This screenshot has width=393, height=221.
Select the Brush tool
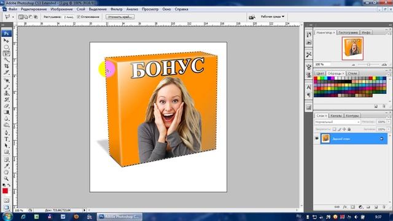(x=6, y=87)
